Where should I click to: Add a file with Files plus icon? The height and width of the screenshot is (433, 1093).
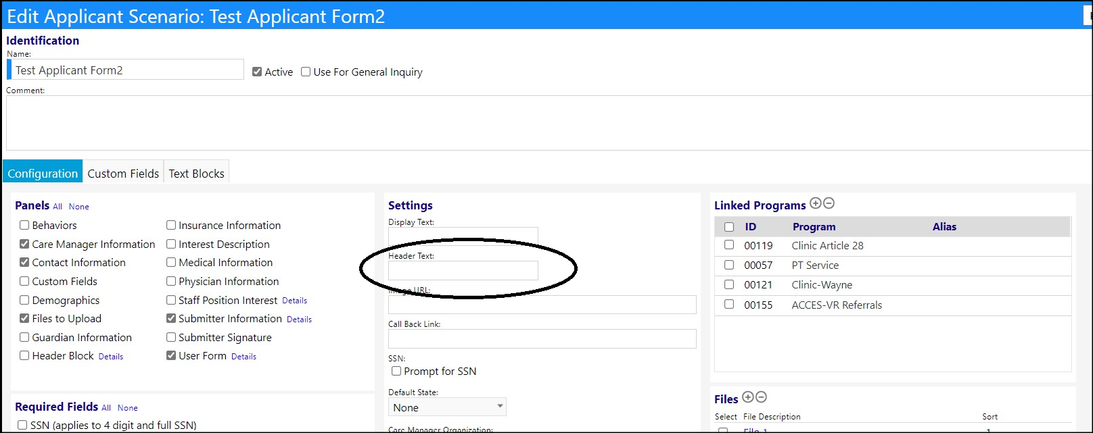[748, 397]
